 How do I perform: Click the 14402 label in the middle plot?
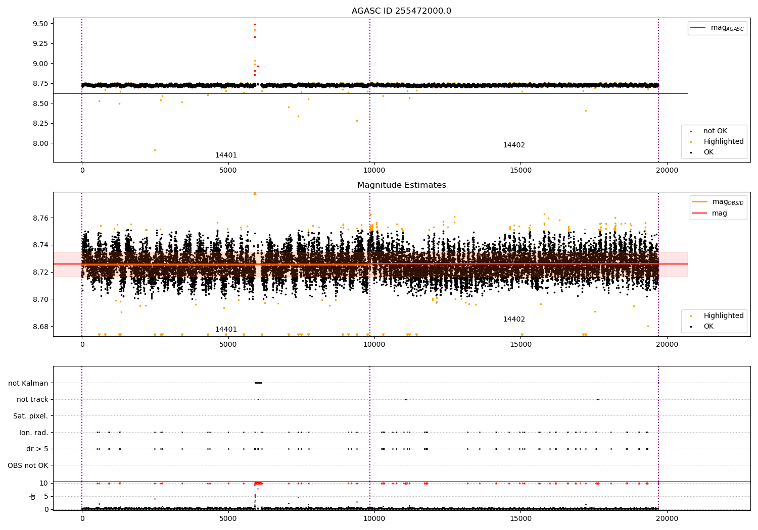point(514,320)
